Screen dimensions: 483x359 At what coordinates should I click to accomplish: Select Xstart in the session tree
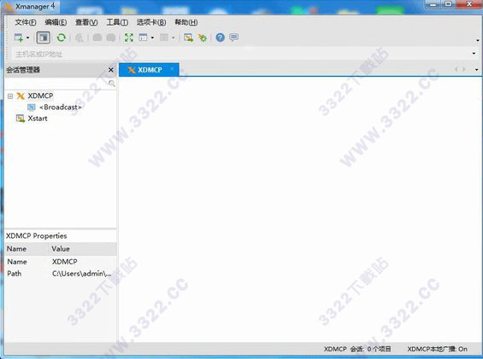[38, 119]
